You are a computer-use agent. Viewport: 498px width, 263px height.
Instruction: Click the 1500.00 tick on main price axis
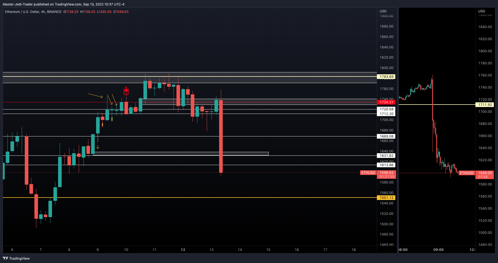click(387, 224)
